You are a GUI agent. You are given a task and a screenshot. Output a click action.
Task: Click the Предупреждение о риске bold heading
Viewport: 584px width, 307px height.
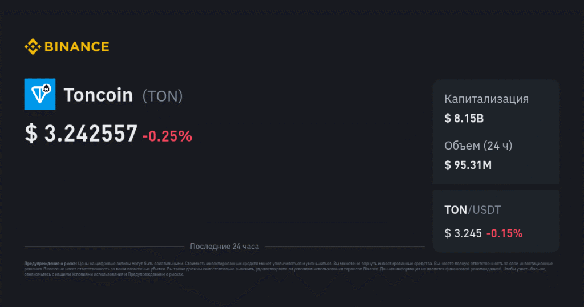(x=51, y=264)
